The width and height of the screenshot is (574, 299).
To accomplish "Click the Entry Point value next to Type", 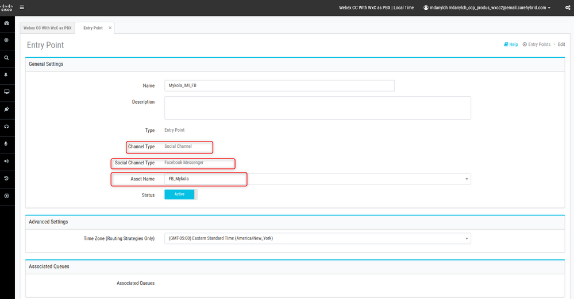I will tap(174, 130).
